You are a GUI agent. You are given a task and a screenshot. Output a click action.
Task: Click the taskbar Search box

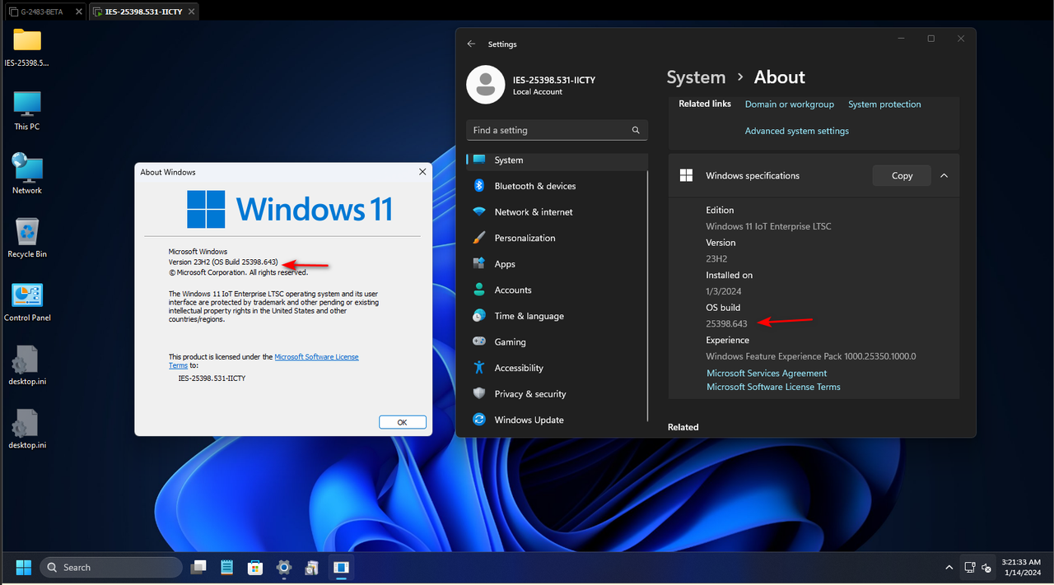111,567
